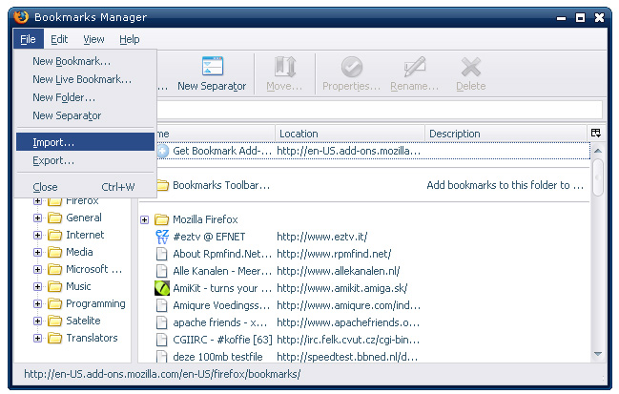619x394 pixels.
Task: Expand the Internet folder in tree
Action: pos(37,235)
